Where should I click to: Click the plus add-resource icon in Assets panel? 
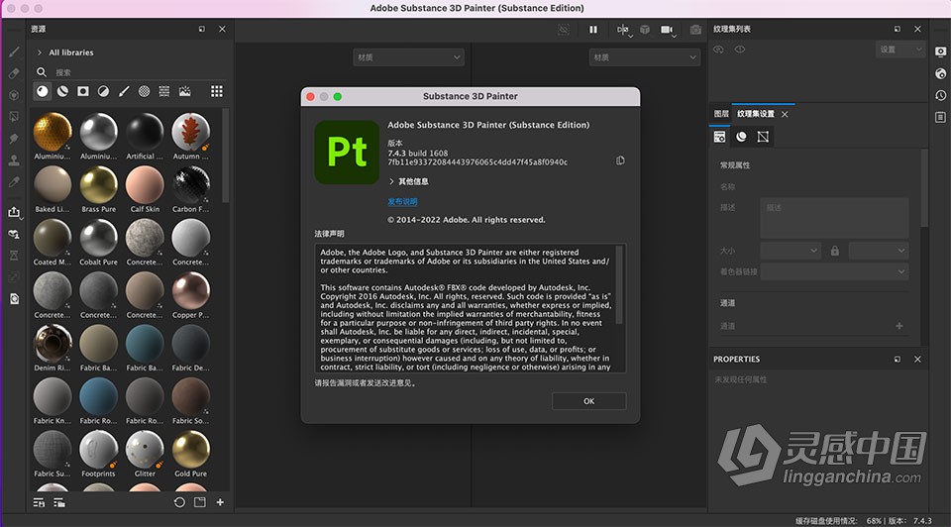pos(220,502)
